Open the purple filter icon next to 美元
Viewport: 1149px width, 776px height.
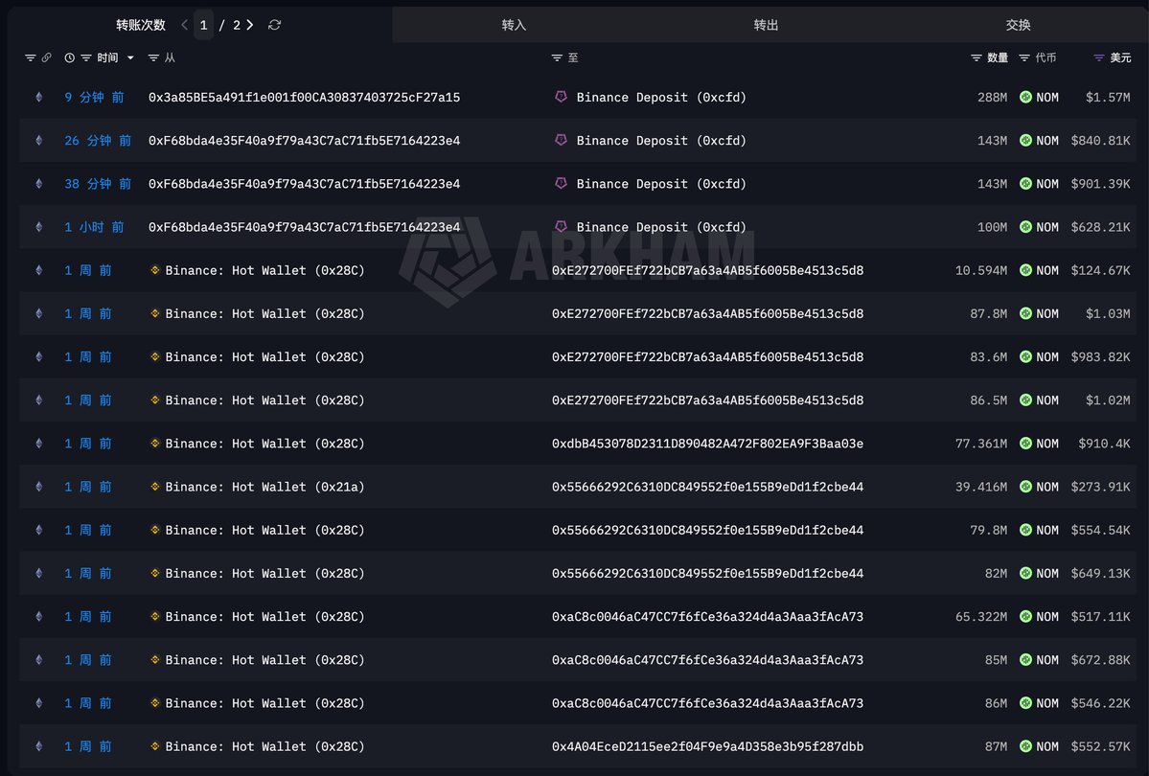click(1098, 57)
